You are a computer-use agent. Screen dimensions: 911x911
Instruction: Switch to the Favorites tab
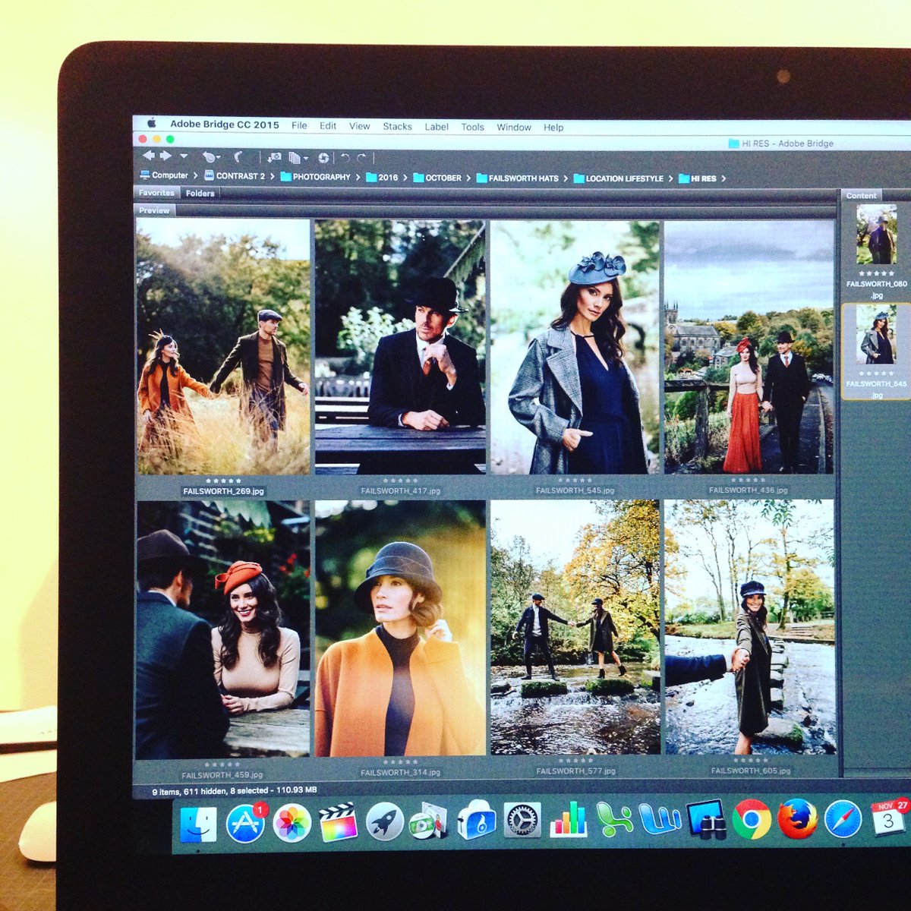156,193
